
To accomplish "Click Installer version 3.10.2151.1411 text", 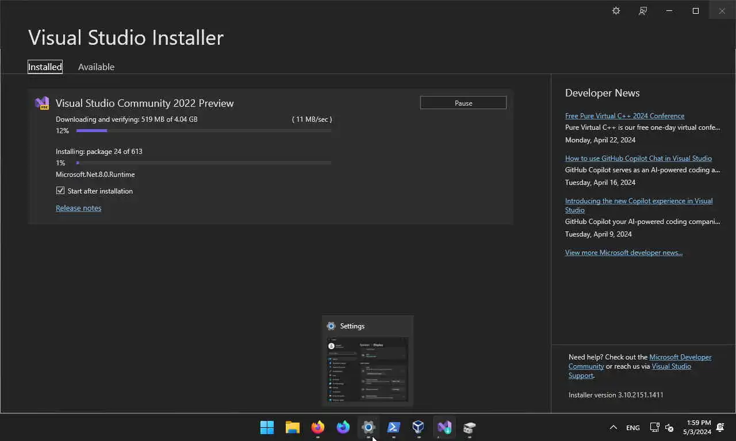I will point(616,395).
